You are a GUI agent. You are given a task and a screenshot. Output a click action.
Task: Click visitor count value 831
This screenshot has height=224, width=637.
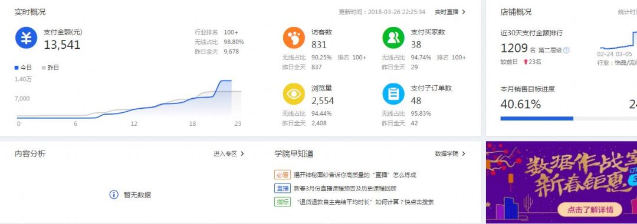(x=319, y=45)
